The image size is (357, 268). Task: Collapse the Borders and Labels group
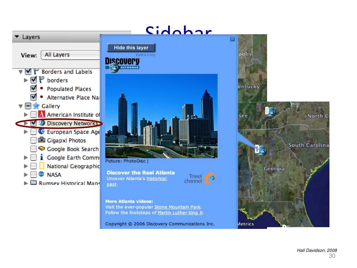pos(21,72)
